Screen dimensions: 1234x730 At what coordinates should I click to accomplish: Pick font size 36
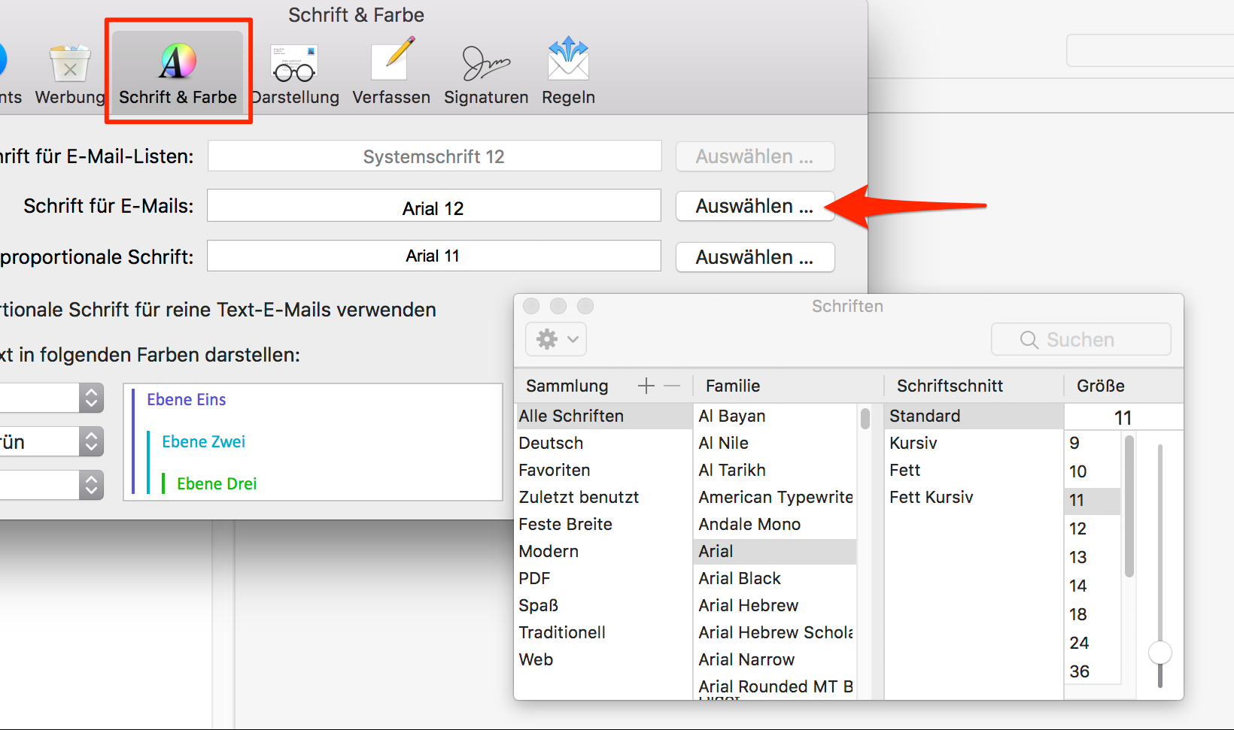1093,671
